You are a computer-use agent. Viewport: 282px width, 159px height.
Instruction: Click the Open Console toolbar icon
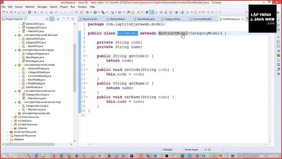[30, 12]
